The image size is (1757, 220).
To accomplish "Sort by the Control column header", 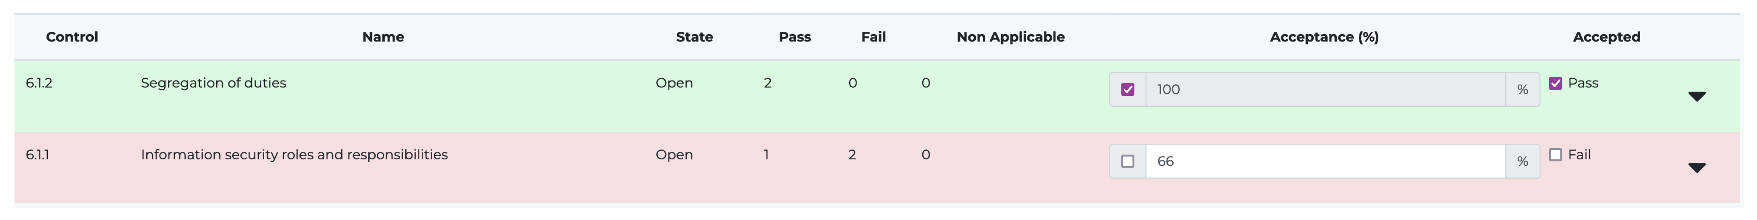I will point(72,37).
